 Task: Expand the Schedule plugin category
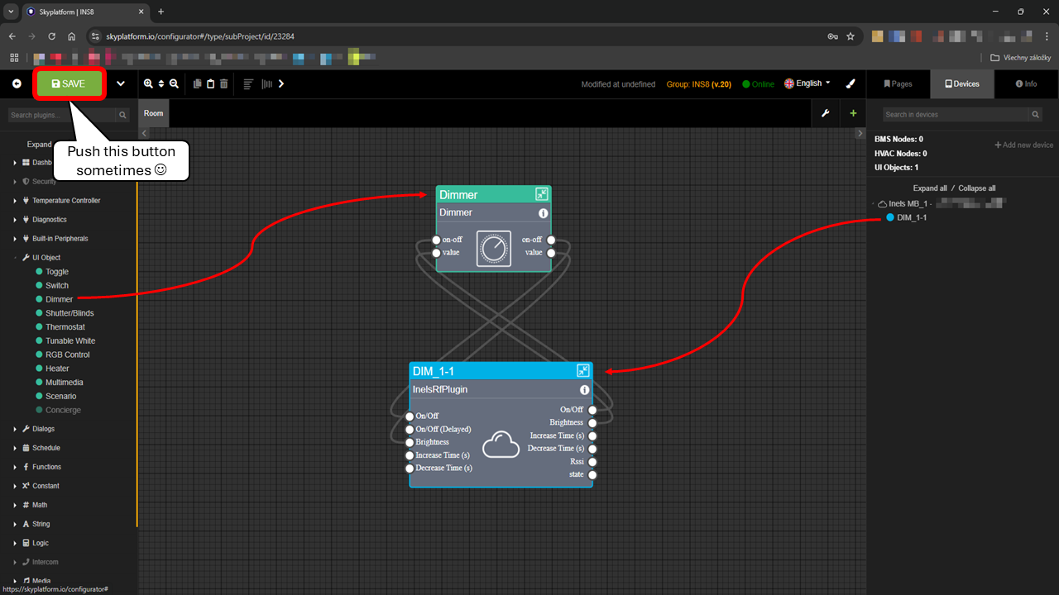pyautogui.click(x=15, y=448)
